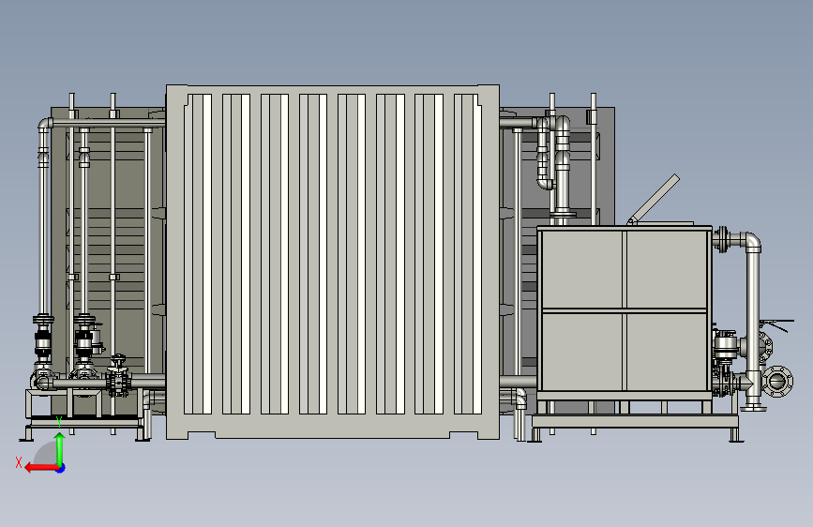Select the large central finned radiator panel
Image resolution: width=813 pixels, height=527 pixels.
coord(333,262)
